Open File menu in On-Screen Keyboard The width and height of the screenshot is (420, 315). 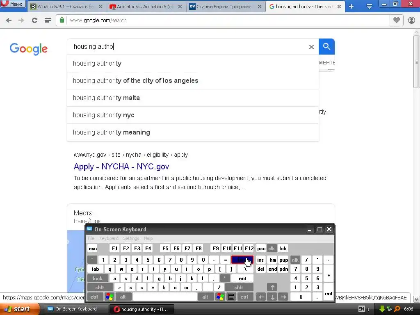click(x=91, y=238)
